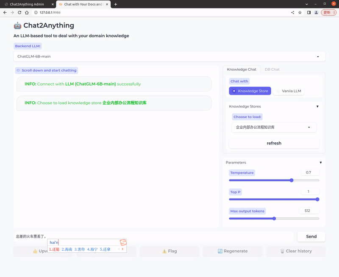Open the Choose to load knowledge store dropdown

coord(274,127)
